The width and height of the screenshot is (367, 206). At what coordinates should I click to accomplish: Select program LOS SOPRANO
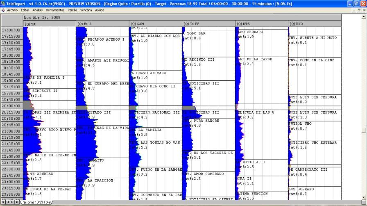click(302, 189)
